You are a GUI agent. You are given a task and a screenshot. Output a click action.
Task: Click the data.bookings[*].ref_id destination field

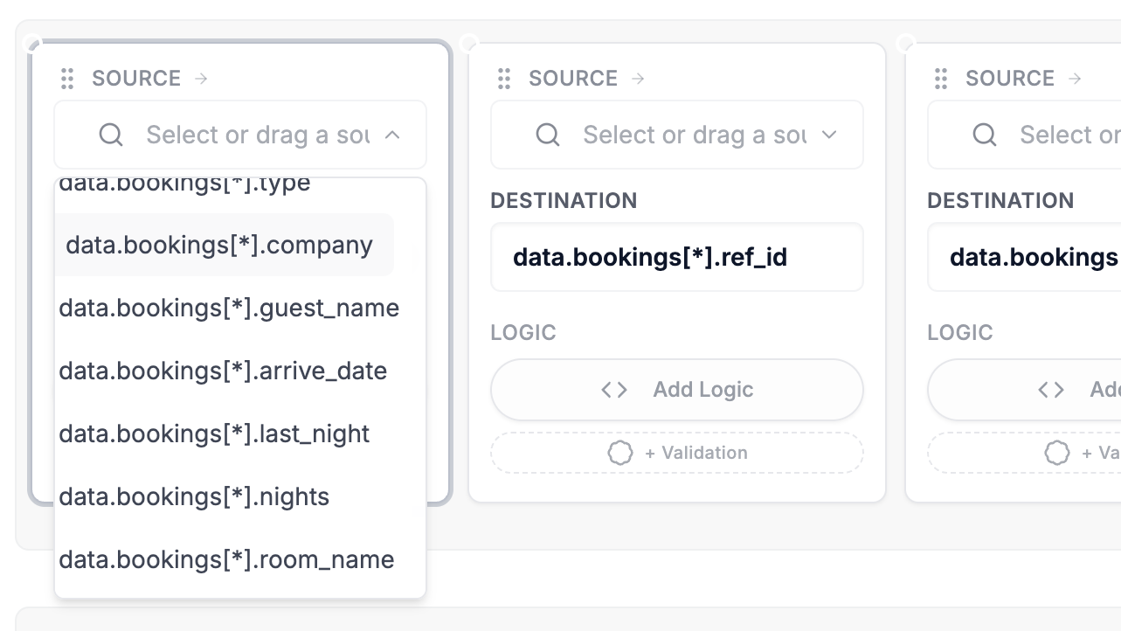(x=677, y=257)
